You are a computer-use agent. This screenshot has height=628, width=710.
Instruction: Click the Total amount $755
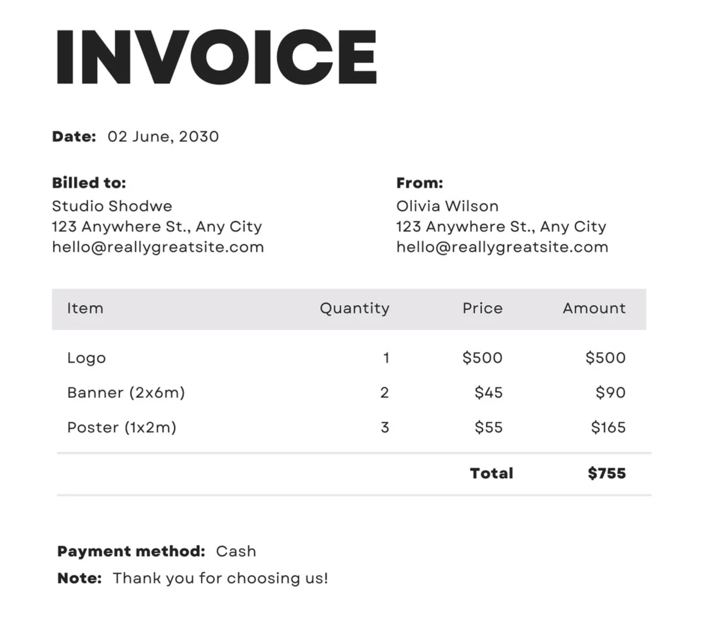607,474
